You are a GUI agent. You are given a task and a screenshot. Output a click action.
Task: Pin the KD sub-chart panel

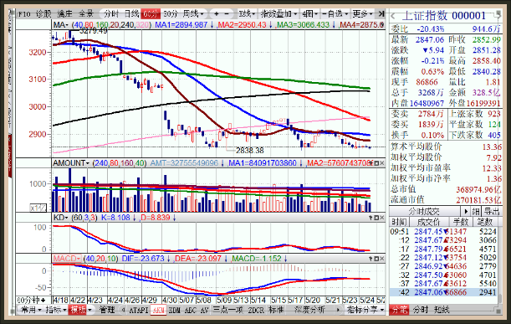point(370,218)
